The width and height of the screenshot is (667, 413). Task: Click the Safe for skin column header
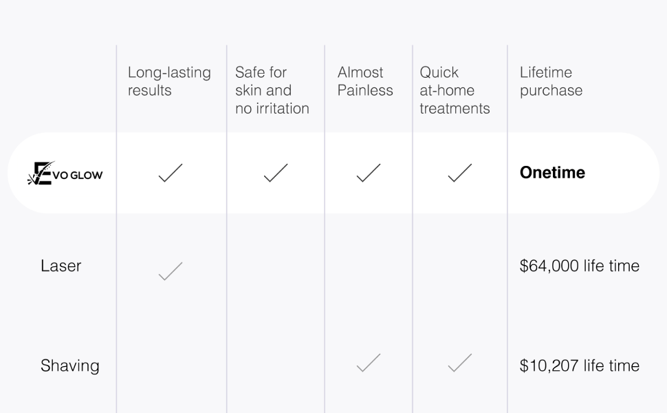click(272, 90)
